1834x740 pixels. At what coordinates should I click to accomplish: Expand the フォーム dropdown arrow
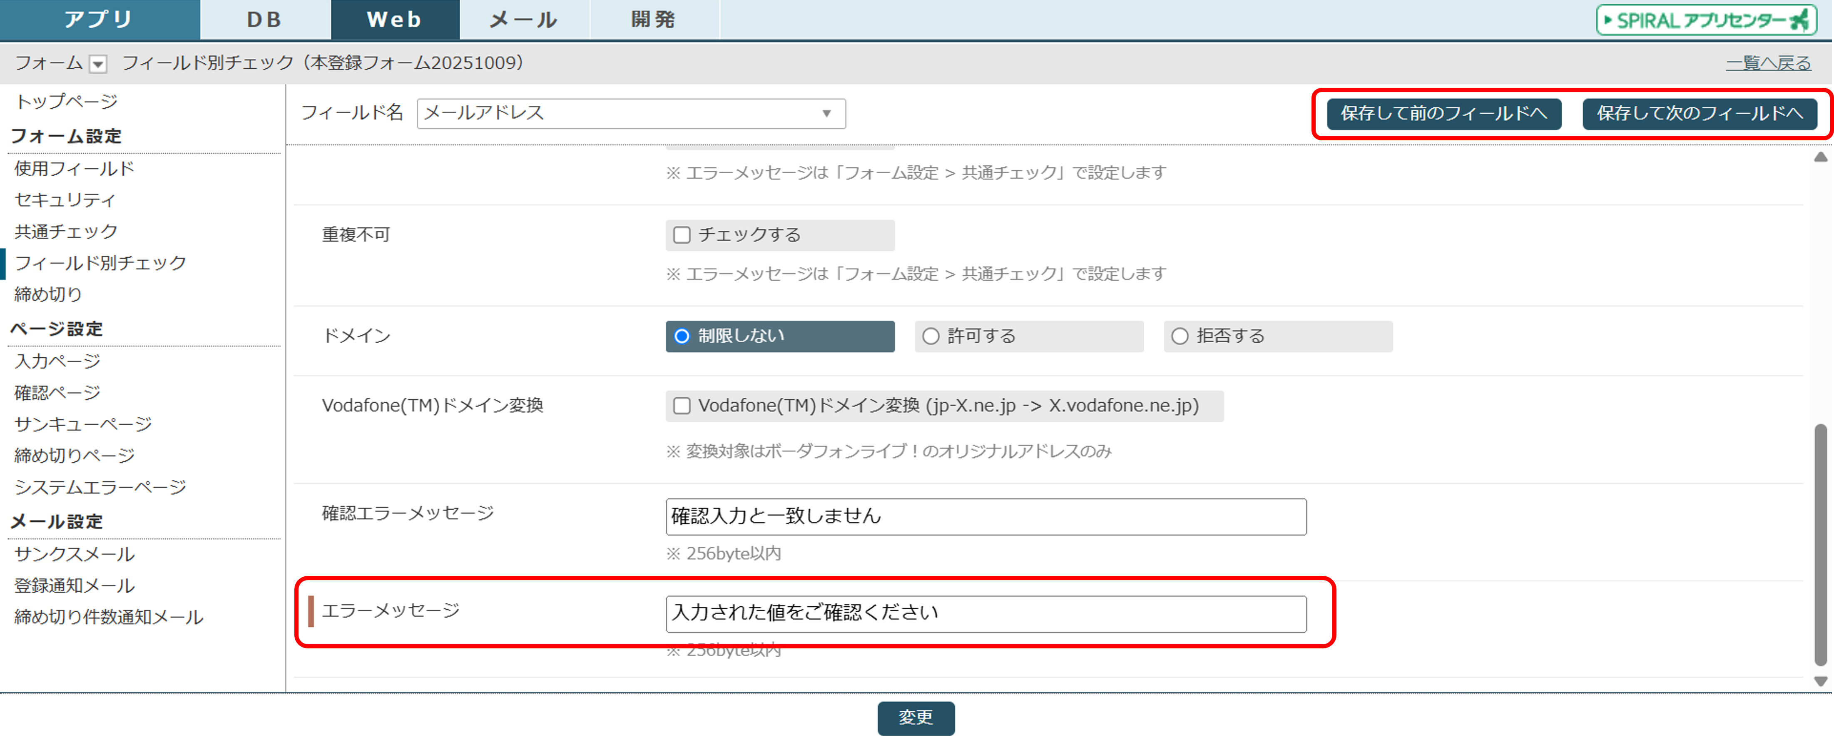click(x=98, y=64)
